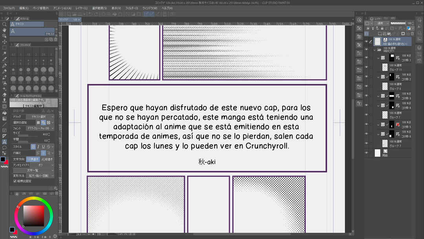Image resolution: width=424 pixels, height=239 pixels.
Task: Click the layer opacity slider
Action: (x=398, y=23)
